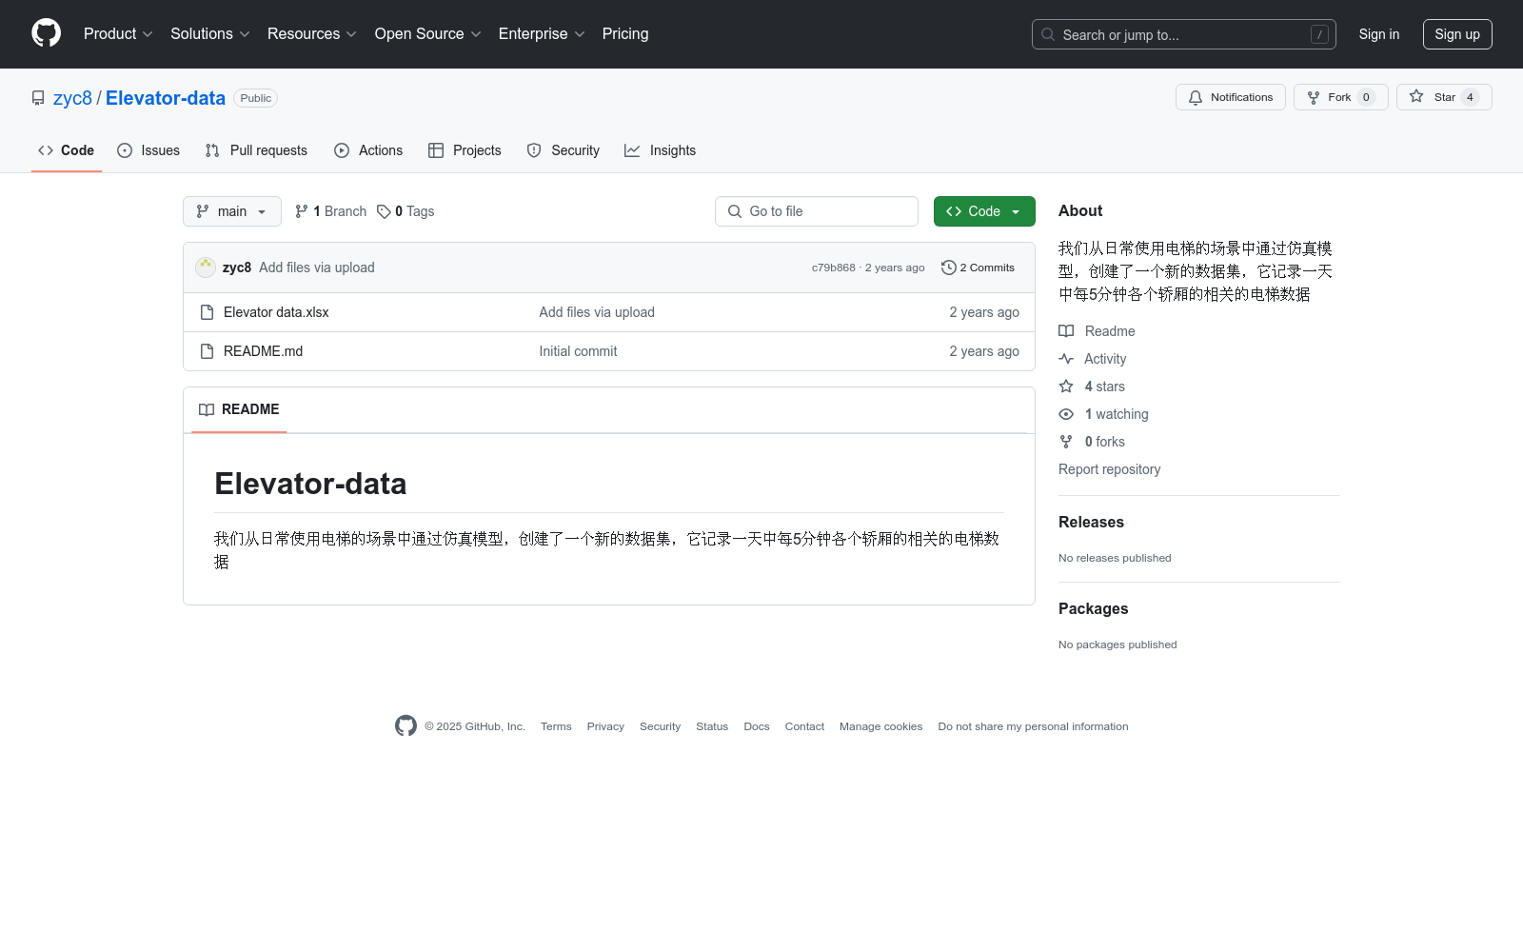
Task: Click the zyc8 avatar in commit row
Action: click(x=206, y=268)
